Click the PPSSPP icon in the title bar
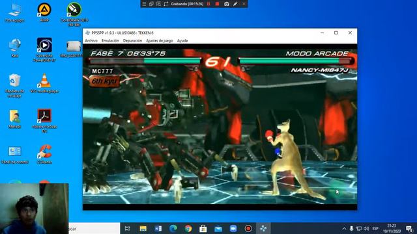 (x=87, y=32)
